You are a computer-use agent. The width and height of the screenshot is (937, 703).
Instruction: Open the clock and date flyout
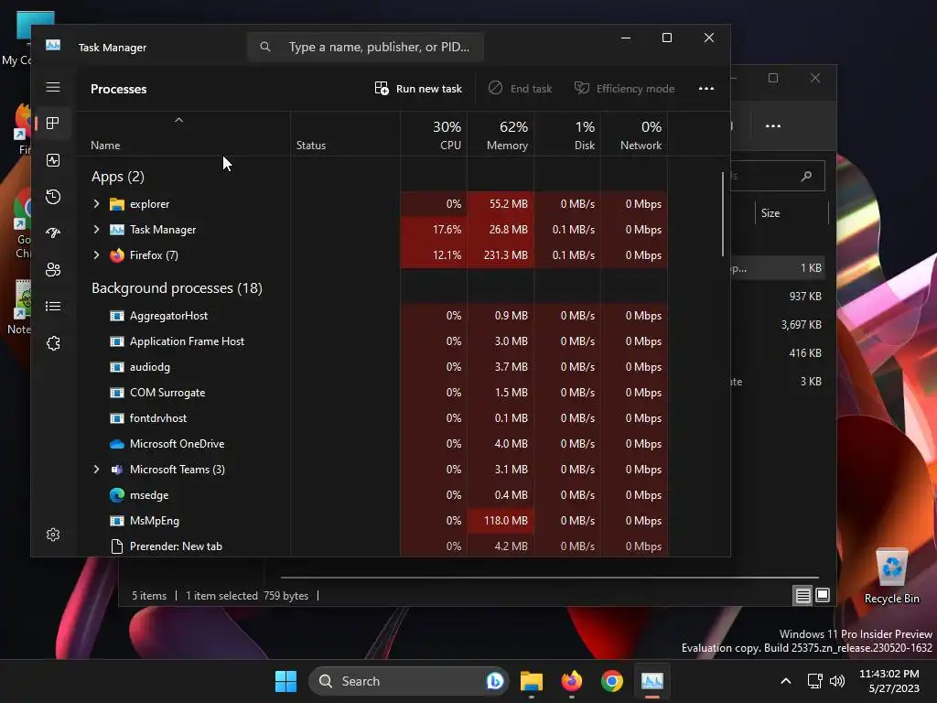coord(889,681)
